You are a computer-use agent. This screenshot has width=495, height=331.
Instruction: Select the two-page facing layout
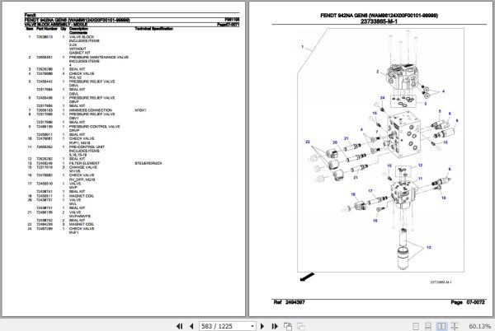(x=441, y=326)
